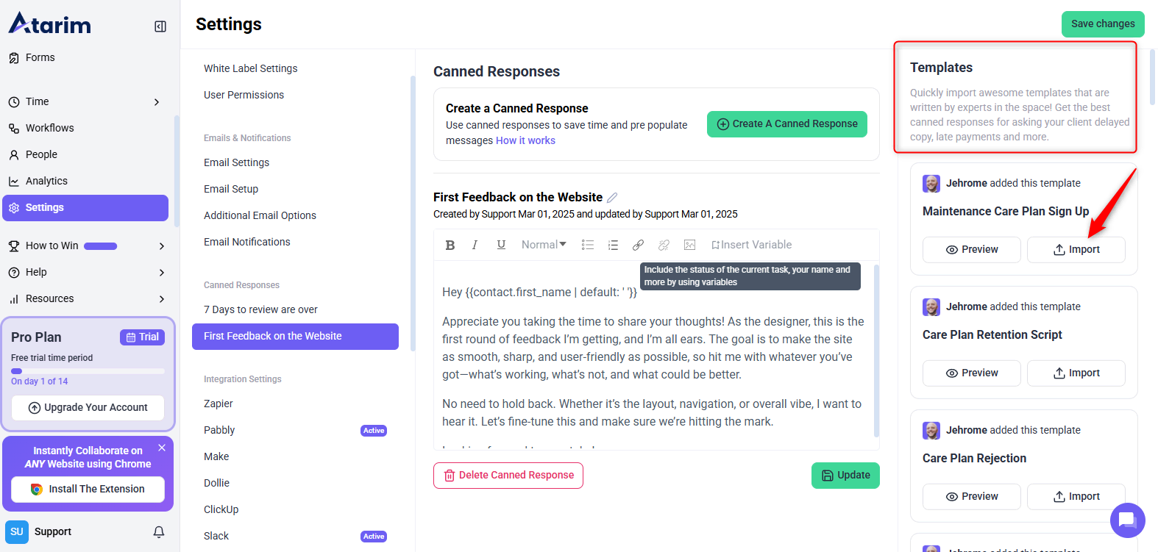
Task: Open notifications with the bell icon
Action: [x=159, y=531]
